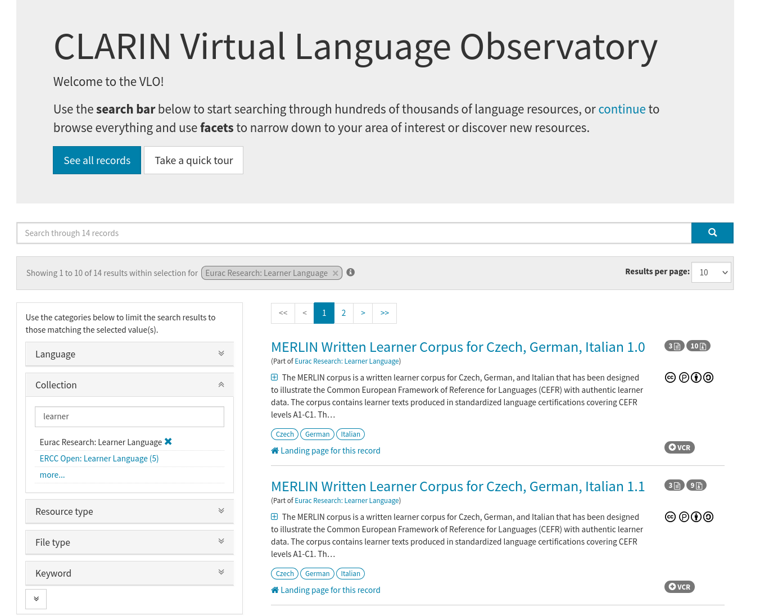Open MERLIN Written Learner Corpus 1.0 title
The width and height of the screenshot is (778, 616).
(x=458, y=347)
